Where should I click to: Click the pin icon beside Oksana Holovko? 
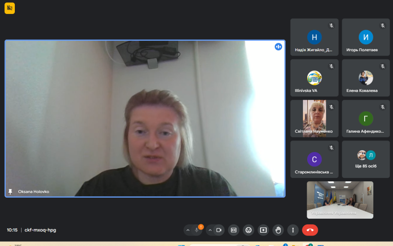(11, 192)
